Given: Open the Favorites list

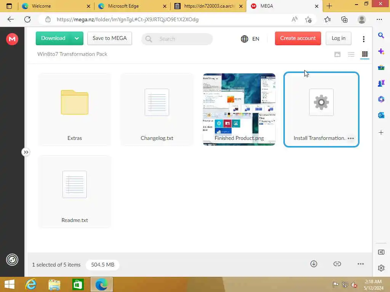Looking at the screenshot, I should 328,19.
